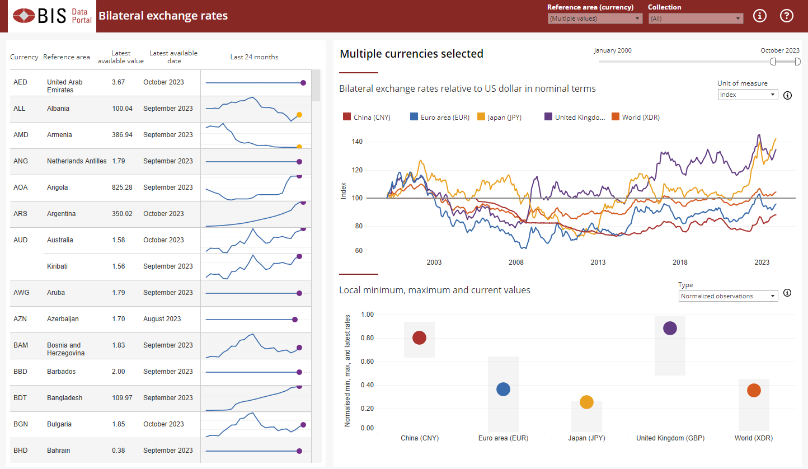Expand the Unit of measure dropdown
The height and width of the screenshot is (469, 808).
748,95
